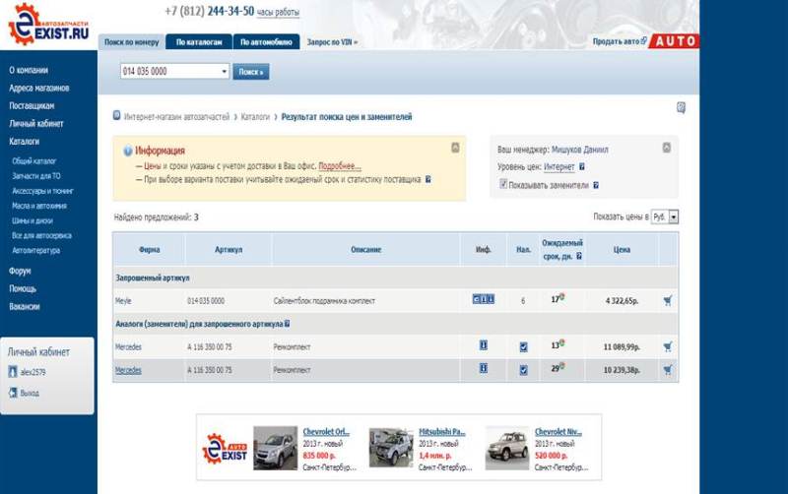Image resolution: width=788 pixels, height=494 pixels.
Task: Collapse the Информация notice panel
Action: point(455,148)
